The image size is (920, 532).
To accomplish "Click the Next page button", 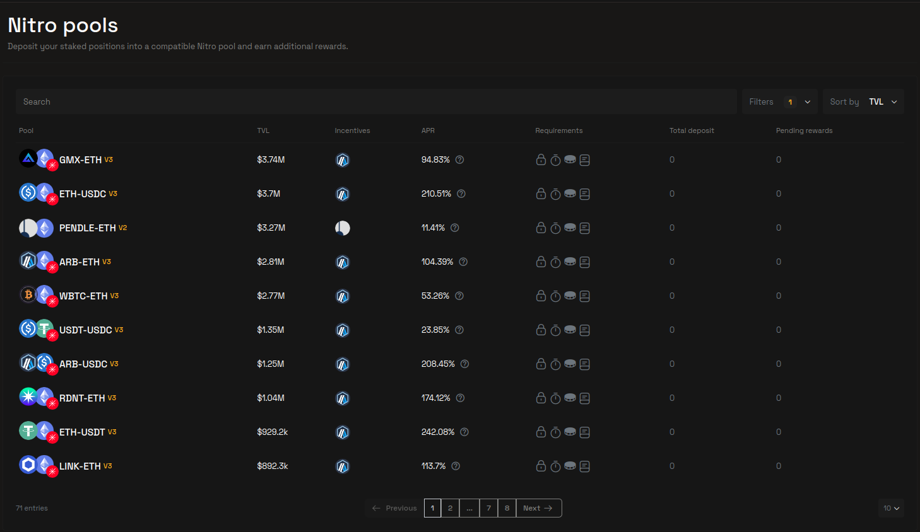I will 539,508.
